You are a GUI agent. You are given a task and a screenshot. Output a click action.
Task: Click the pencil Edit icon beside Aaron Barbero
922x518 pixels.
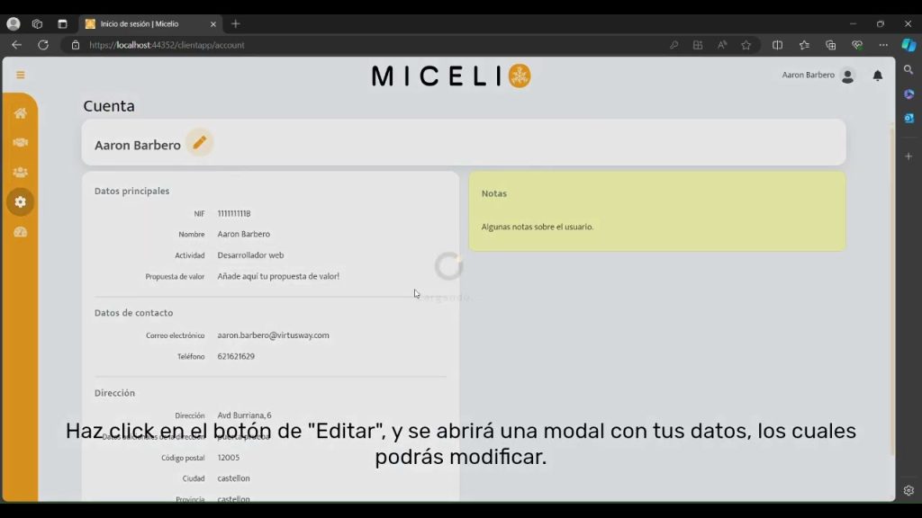199,143
